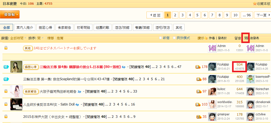Viewport: 271px width, 123px height.
Task: Expand the 全部時間 filter dropdown
Action: point(17,38)
